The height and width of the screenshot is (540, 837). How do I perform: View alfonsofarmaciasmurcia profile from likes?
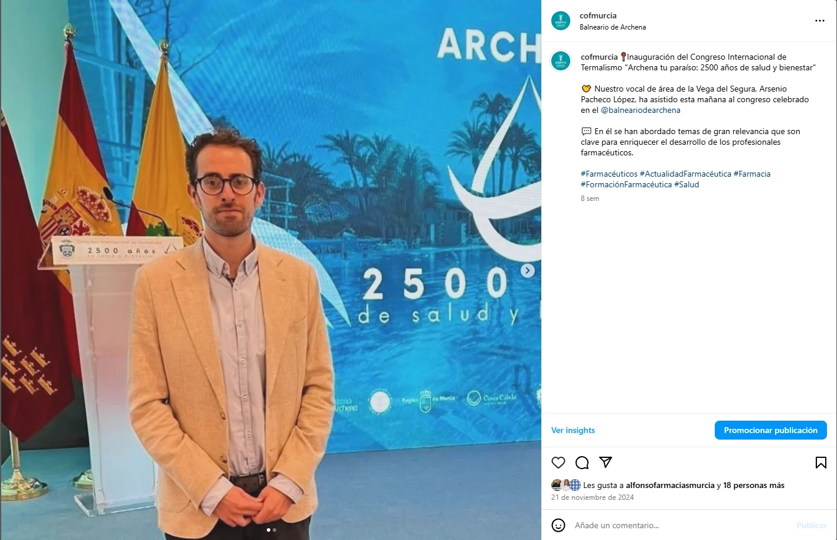pyautogui.click(x=670, y=485)
